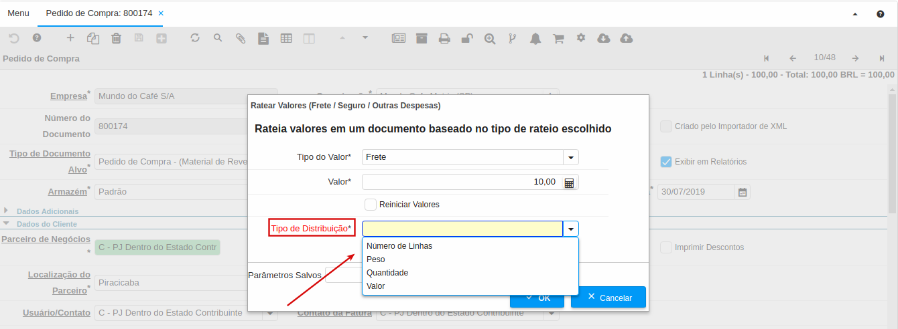Open the calendar picker beside 30/07/2019
898x329 pixels.
(x=743, y=192)
